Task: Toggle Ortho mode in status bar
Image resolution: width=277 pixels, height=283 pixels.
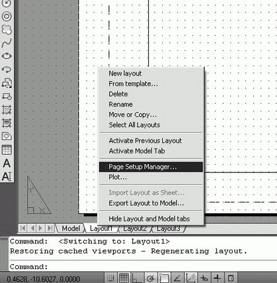Action: (137, 278)
